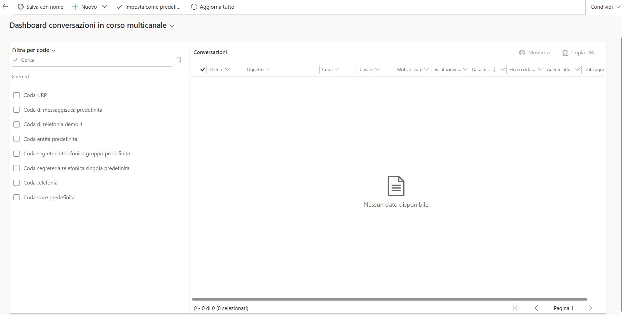Click the sort order icon above the queue list
Image resolution: width=622 pixels, height=315 pixels.
[179, 60]
